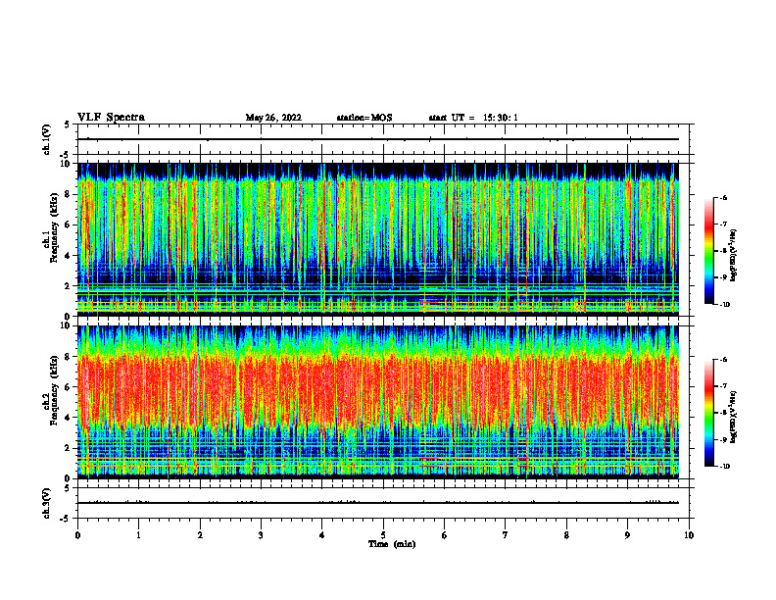The width and height of the screenshot is (776, 600).
Task: Click the ch.2 spectrogram color scale bar
Action: click(709, 413)
